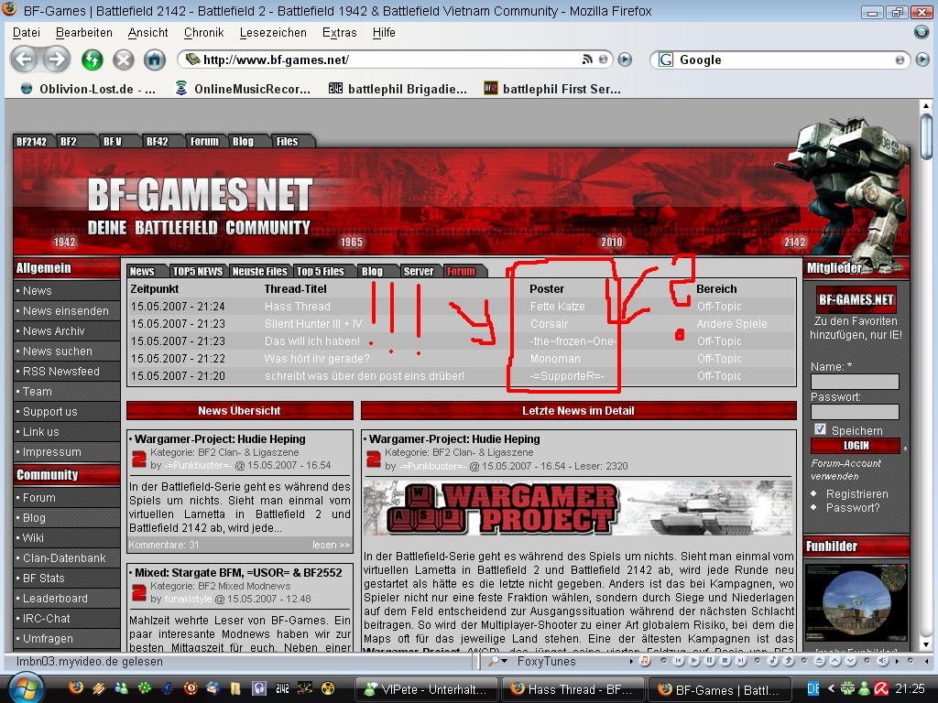Pause playback in FoxyTunes
Viewport: 938px width, 703px height.
tap(710, 661)
